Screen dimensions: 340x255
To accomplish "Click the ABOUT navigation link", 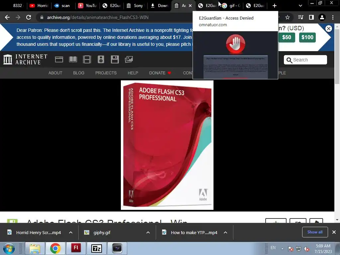I will point(55,73).
